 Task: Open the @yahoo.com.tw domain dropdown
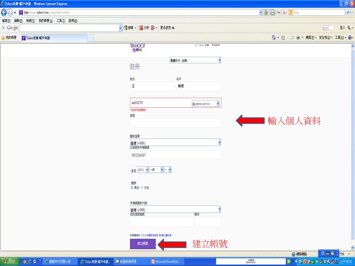pyautogui.click(x=206, y=104)
